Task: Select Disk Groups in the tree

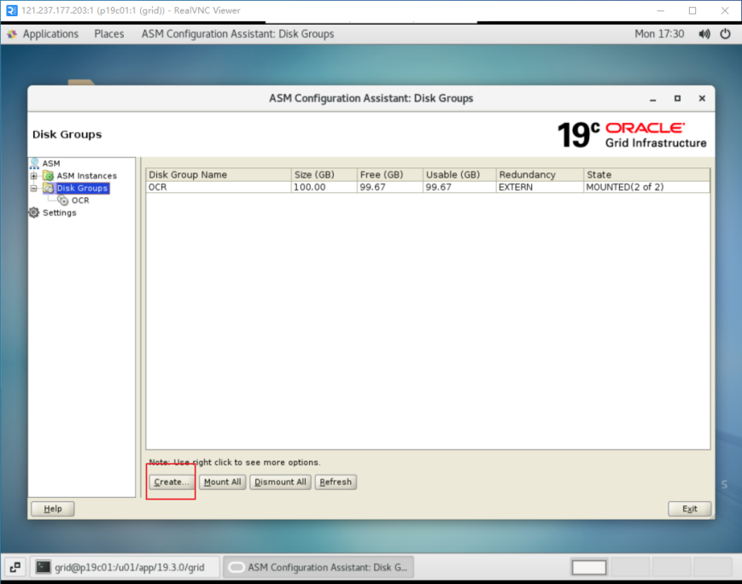Action: click(x=82, y=188)
